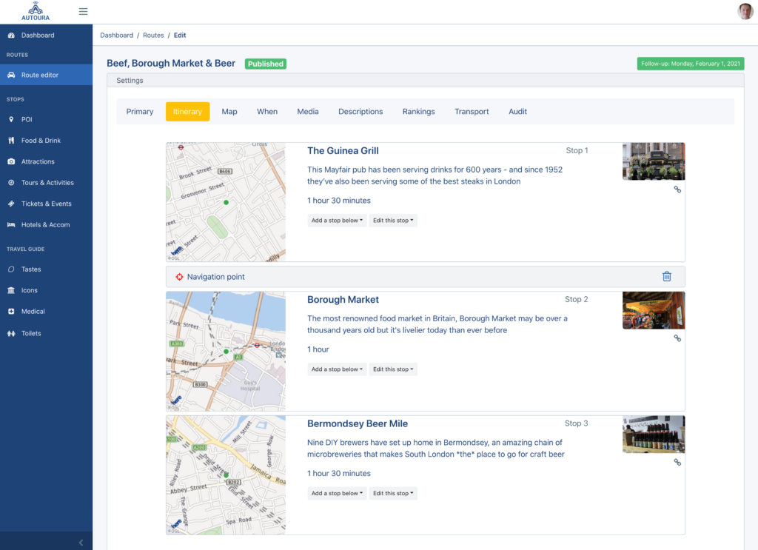Click the Borough Market stop title
The image size is (758, 550).
[343, 300]
